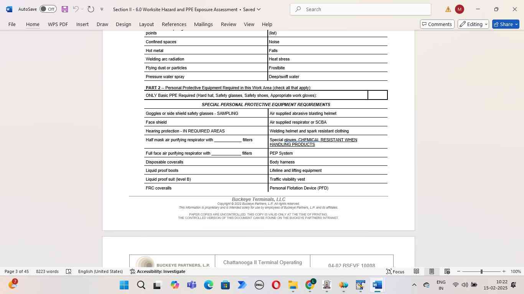
Task: Change the English (United States) language setting
Action: coord(101,271)
